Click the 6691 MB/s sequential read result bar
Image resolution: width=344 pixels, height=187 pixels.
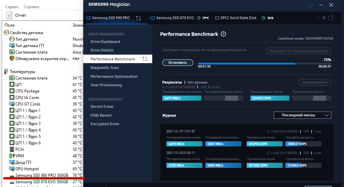(x=182, y=98)
